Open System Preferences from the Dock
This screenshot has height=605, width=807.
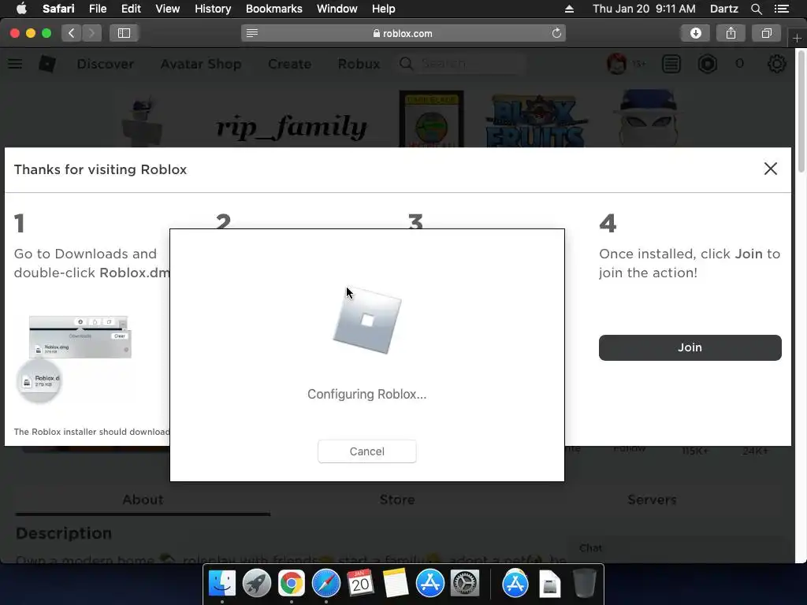(x=464, y=584)
